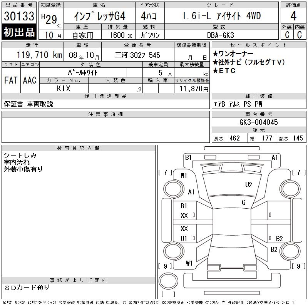Click the U1 mark on the rear door
The image size is (308, 308).
(184, 239)
